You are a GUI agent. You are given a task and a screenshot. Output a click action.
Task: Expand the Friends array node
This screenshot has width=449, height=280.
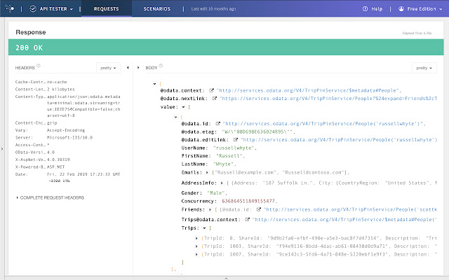coord(210,209)
